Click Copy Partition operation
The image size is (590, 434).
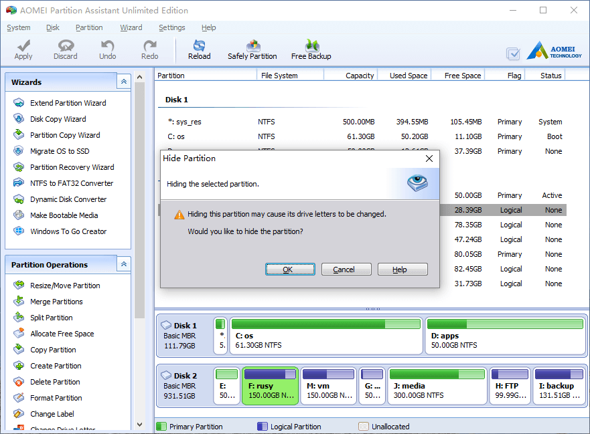53,350
